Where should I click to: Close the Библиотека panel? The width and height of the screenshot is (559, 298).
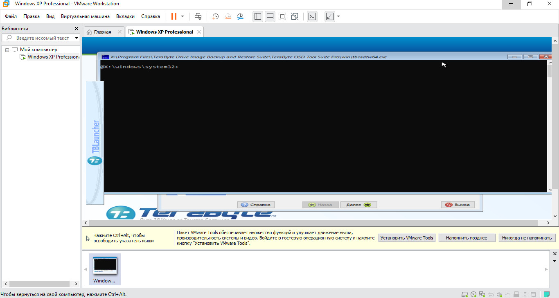coord(76,29)
